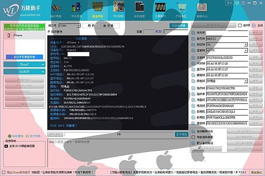Image resolution: width=265 pixels, height=176 pixels.
Task: Select the PRO8000 circuit board icon
Action: (x=118, y=7)
